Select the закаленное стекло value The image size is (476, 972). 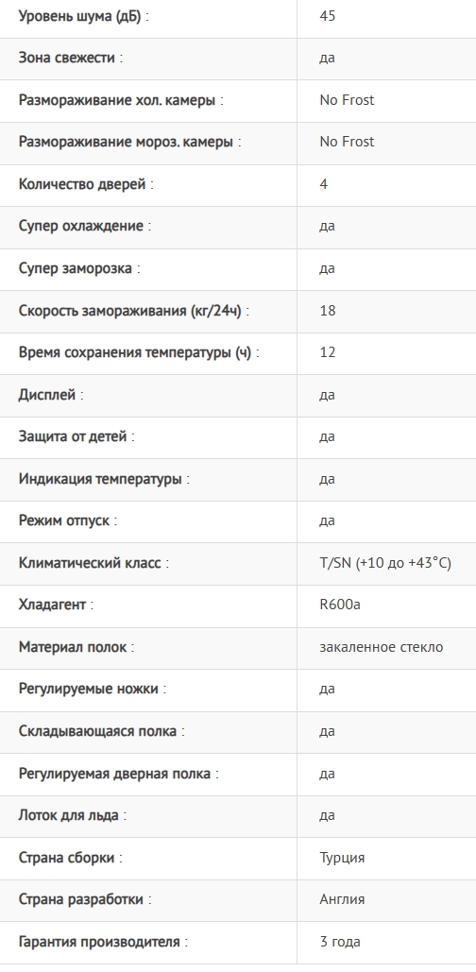click(382, 646)
